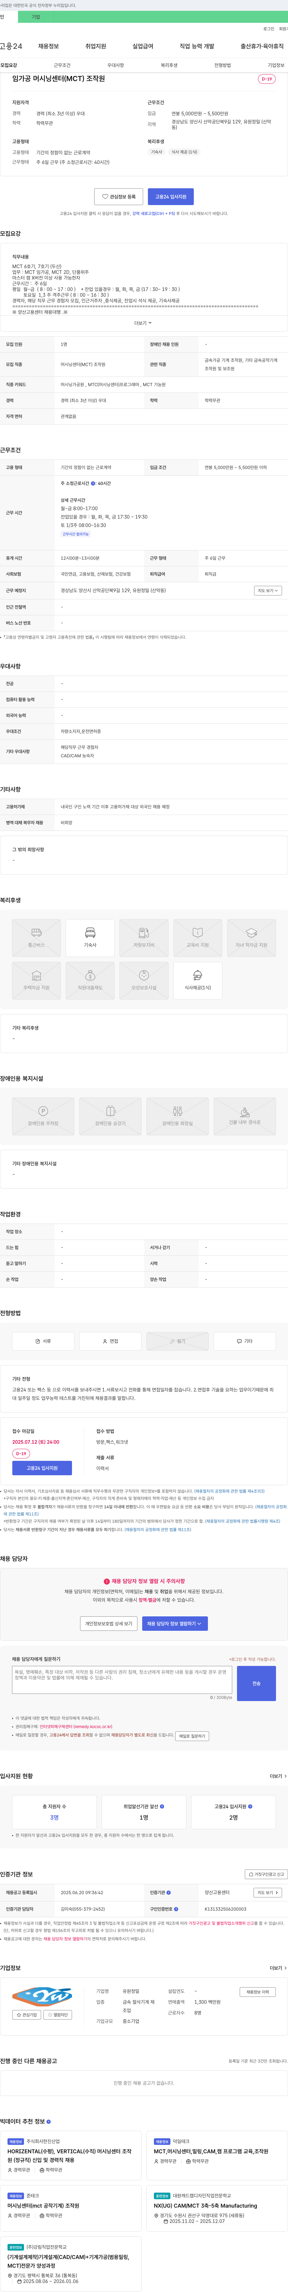Click top 고용24 입사지원 button
The height and width of the screenshot is (2292, 288).
click(x=171, y=197)
